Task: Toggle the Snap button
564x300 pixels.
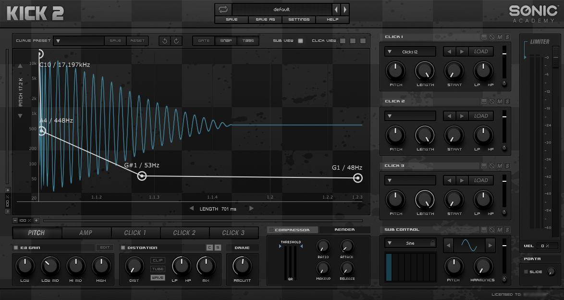Action: (x=226, y=41)
